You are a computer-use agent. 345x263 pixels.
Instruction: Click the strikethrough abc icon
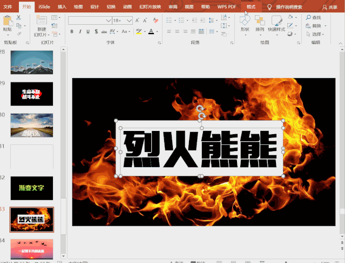point(104,32)
